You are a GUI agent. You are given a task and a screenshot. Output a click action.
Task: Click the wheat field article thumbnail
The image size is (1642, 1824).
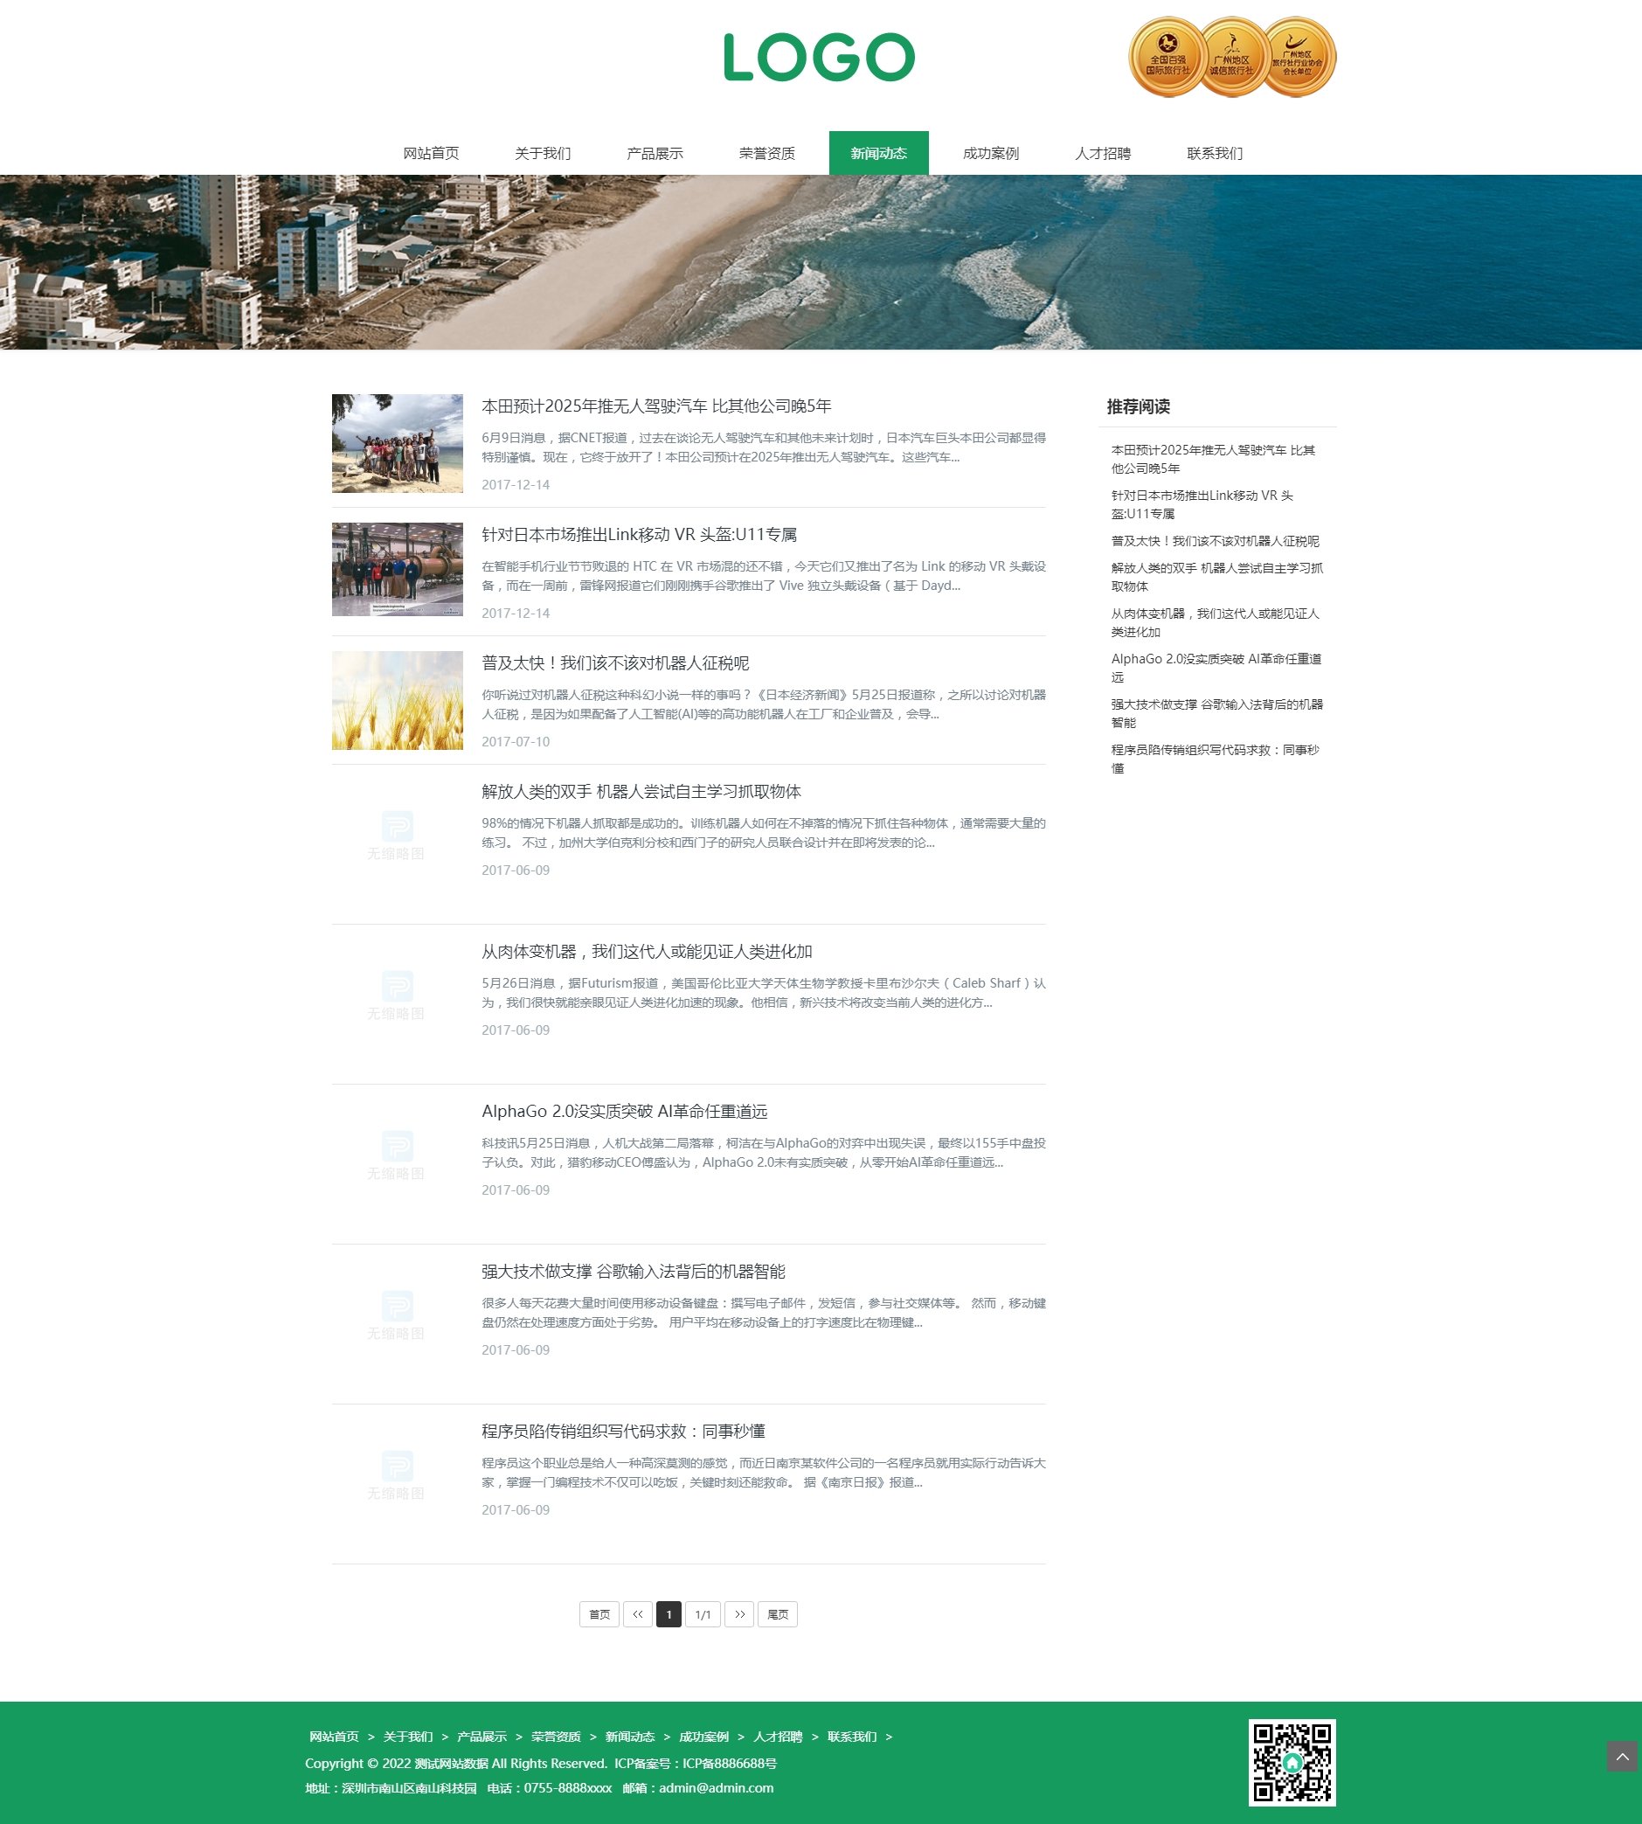[x=397, y=700]
